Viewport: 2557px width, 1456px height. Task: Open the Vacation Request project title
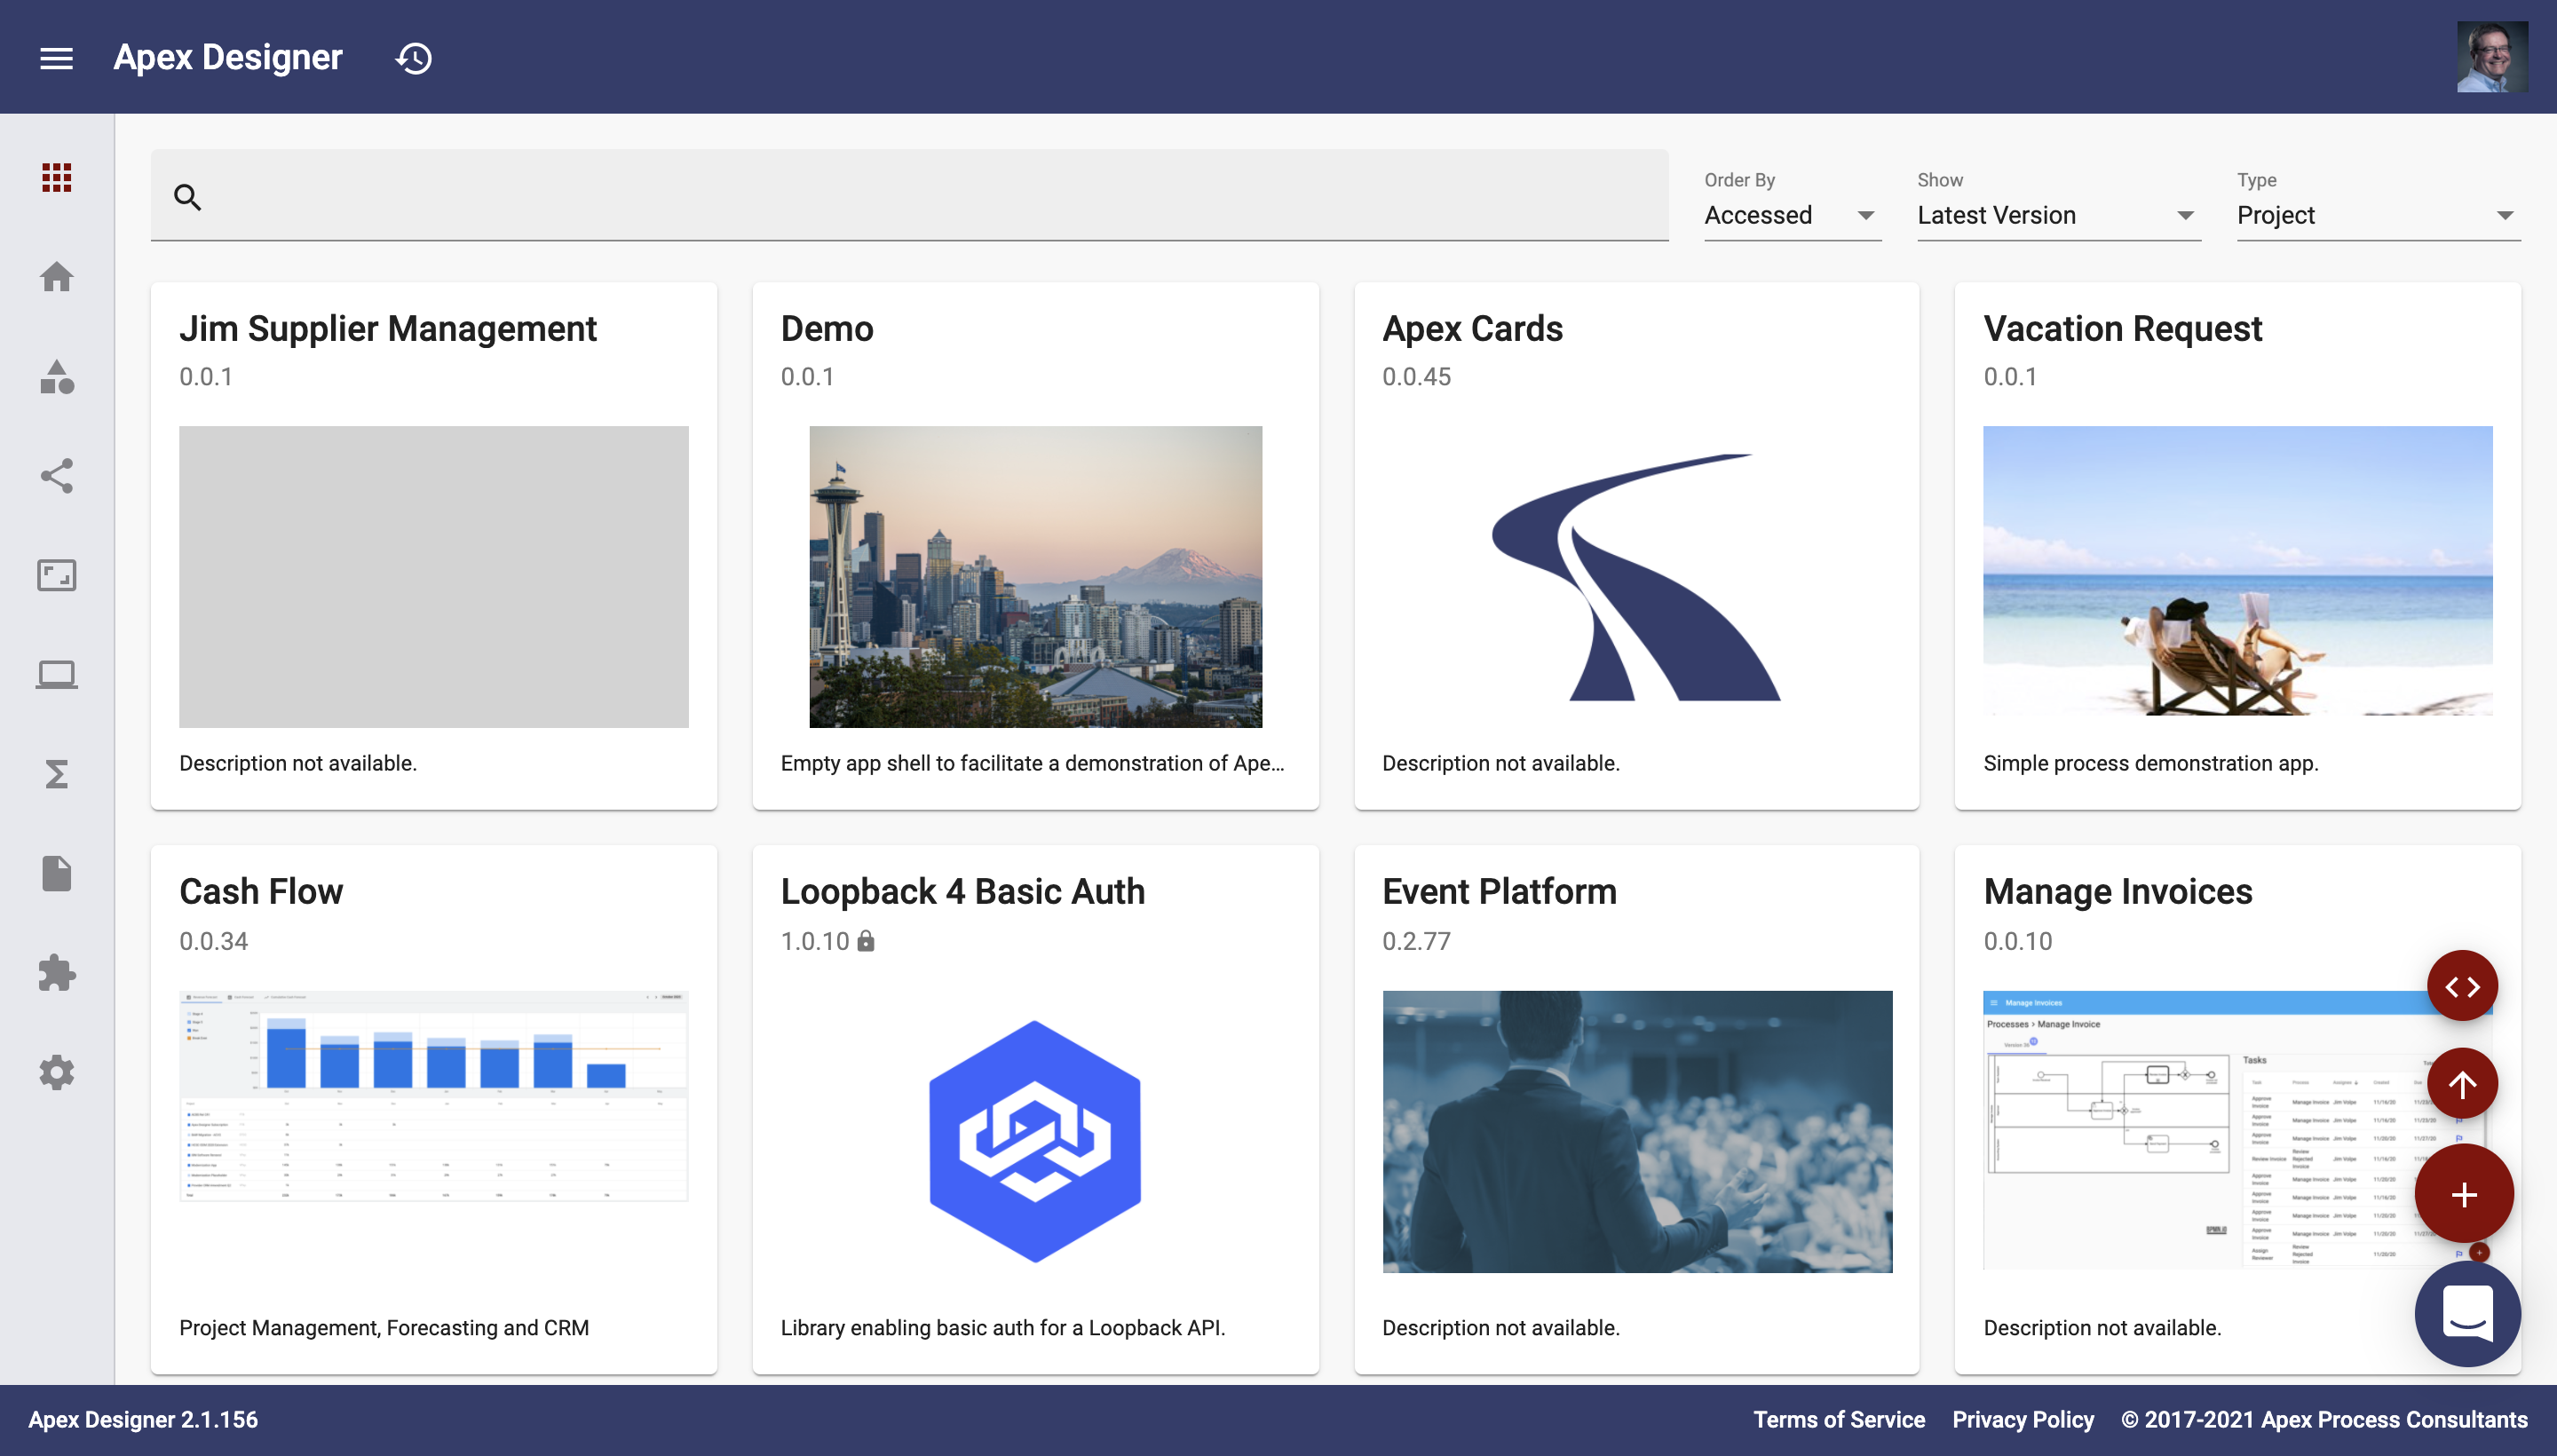(x=2122, y=329)
